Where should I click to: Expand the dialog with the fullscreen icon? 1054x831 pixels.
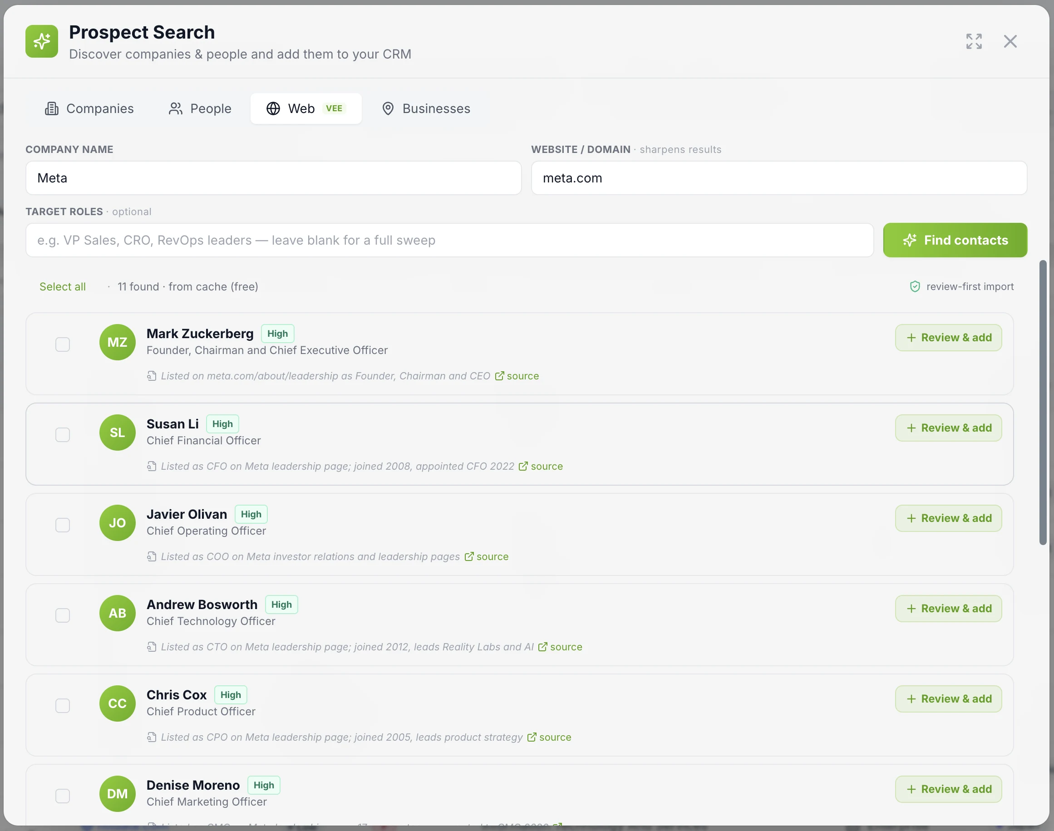[974, 41]
